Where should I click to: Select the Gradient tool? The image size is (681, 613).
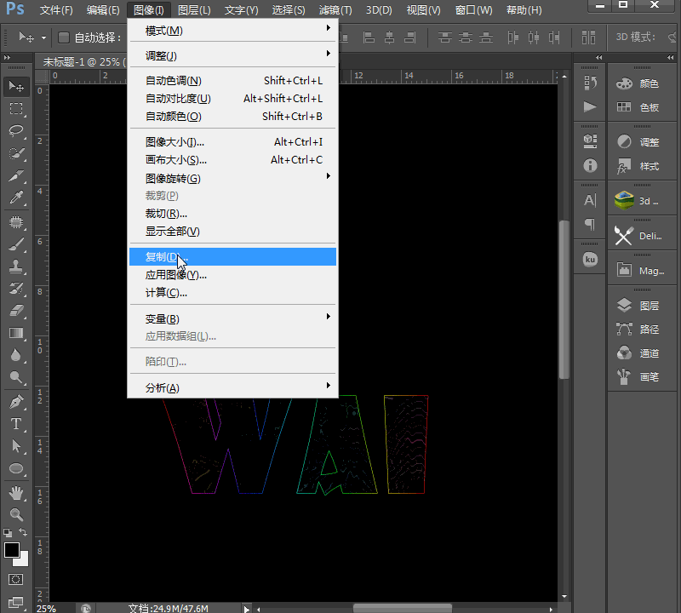tap(16, 333)
